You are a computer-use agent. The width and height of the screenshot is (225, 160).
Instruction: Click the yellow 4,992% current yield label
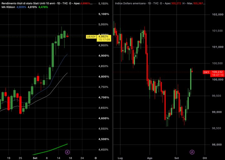(103, 37)
